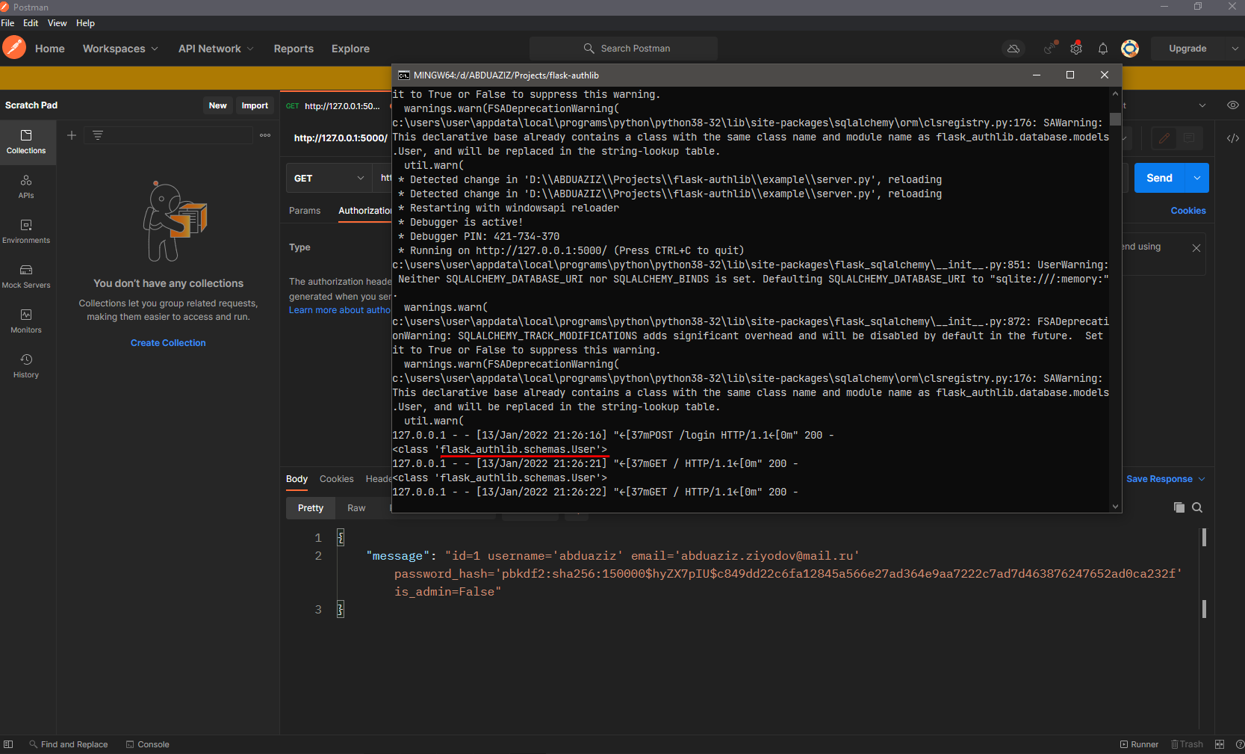Copy the response body icon
1245x754 pixels.
1179,507
